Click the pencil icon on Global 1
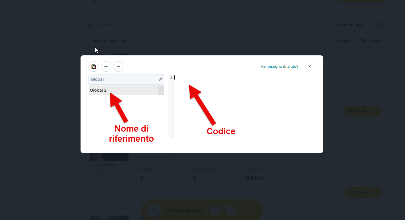The width and height of the screenshot is (405, 220). point(161,79)
